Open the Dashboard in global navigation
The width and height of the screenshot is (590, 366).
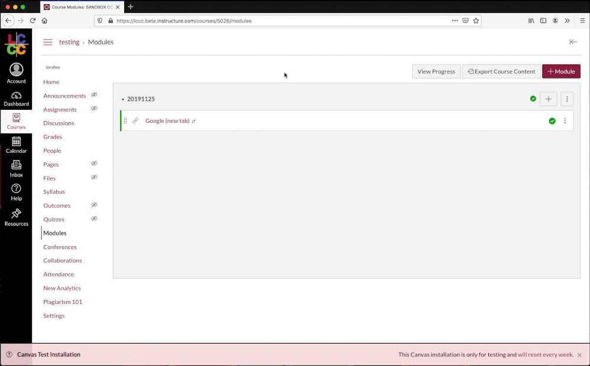pos(16,99)
